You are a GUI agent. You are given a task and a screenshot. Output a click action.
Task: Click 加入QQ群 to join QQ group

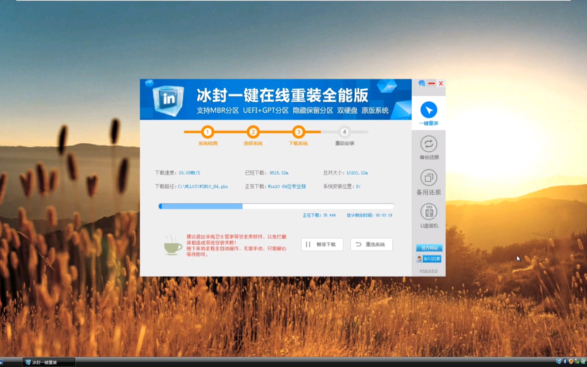[x=429, y=259]
